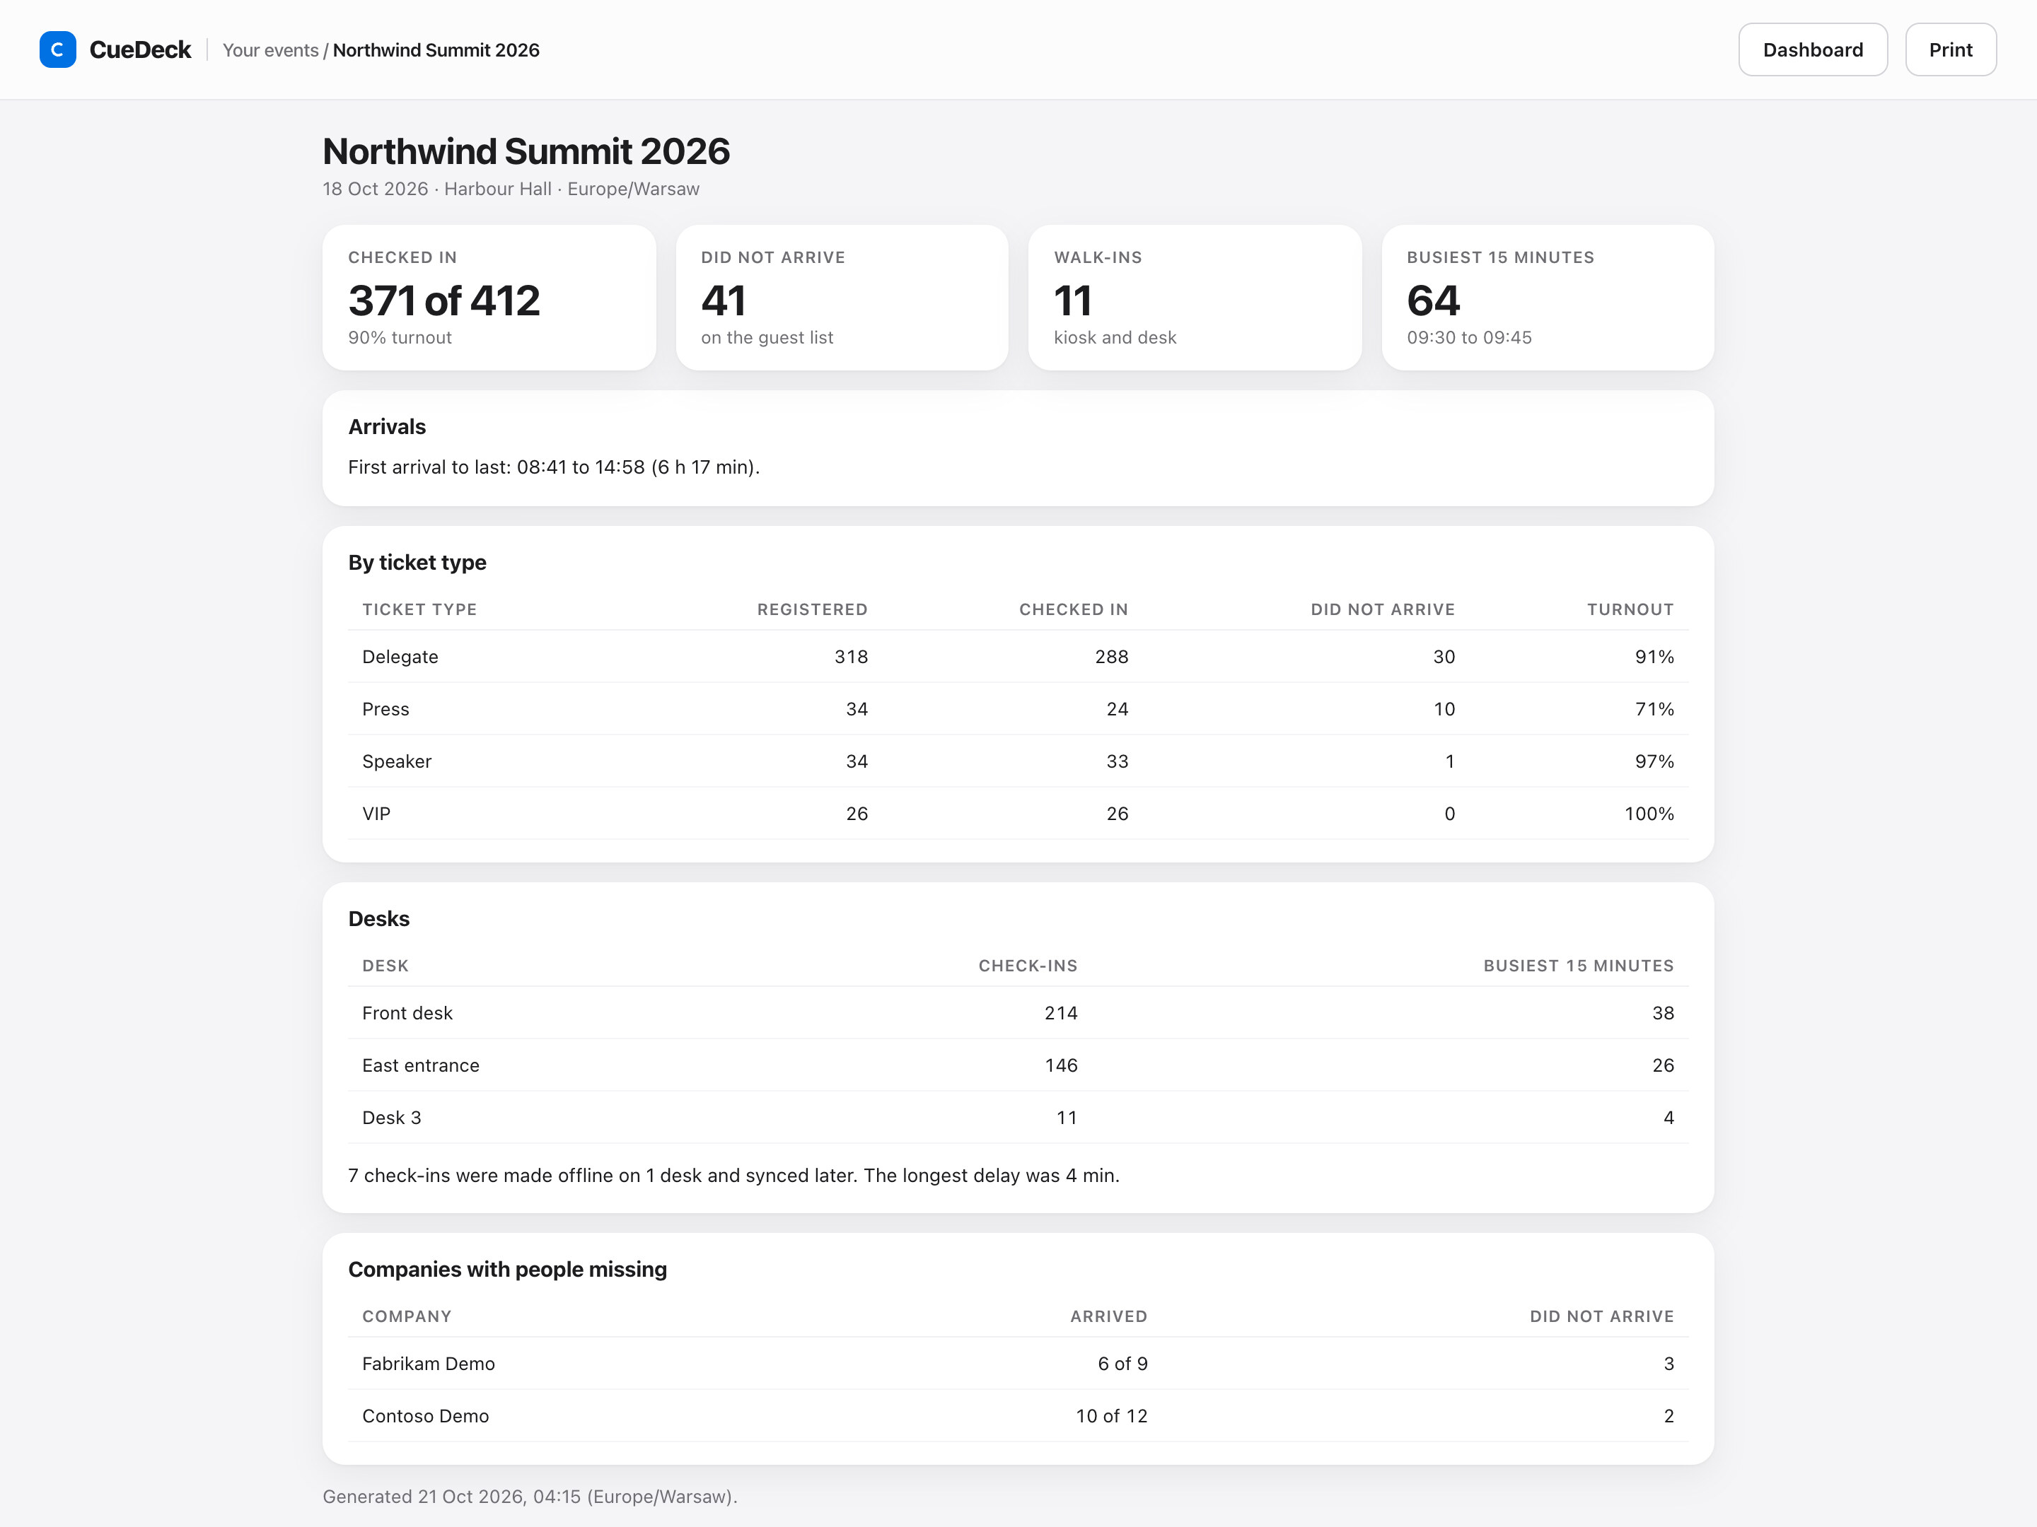Click the 90% turnout caption
This screenshot has height=1527, width=2037.
[x=400, y=338]
